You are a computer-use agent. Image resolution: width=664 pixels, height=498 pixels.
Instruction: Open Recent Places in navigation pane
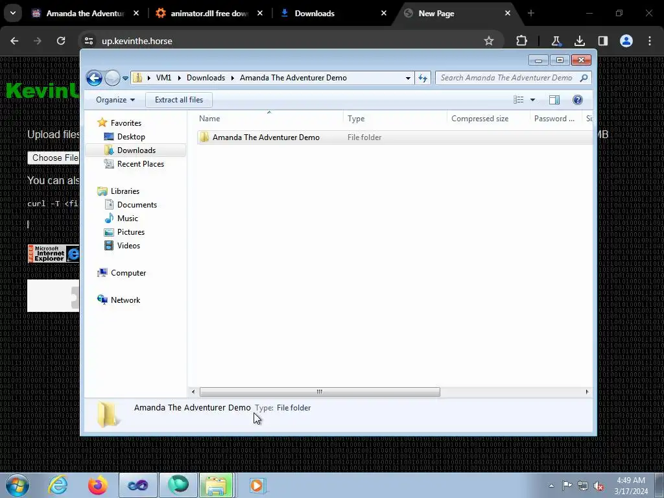pyautogui.click(x=140, y=164)
